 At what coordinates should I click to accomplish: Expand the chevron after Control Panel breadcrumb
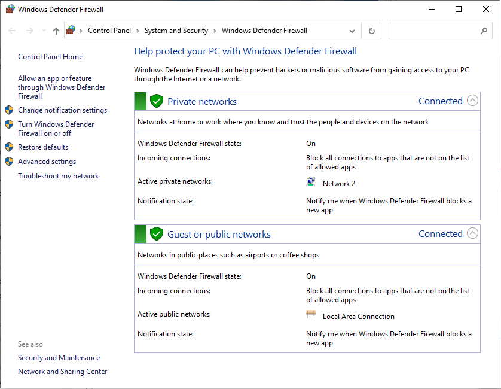click(138, 31)
